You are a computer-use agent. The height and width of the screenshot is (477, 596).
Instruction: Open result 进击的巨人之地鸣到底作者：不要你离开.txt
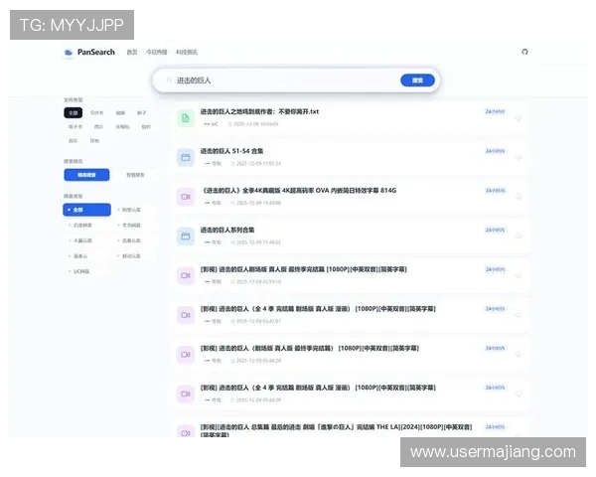(259, 112)
